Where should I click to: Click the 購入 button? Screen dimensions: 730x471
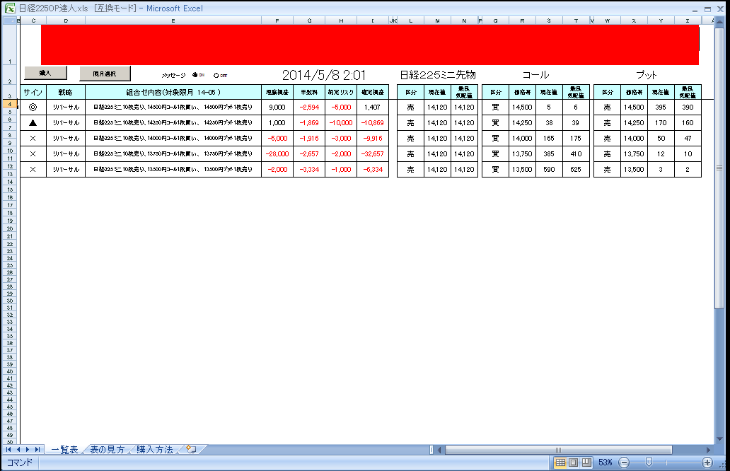tap(45, 73)
